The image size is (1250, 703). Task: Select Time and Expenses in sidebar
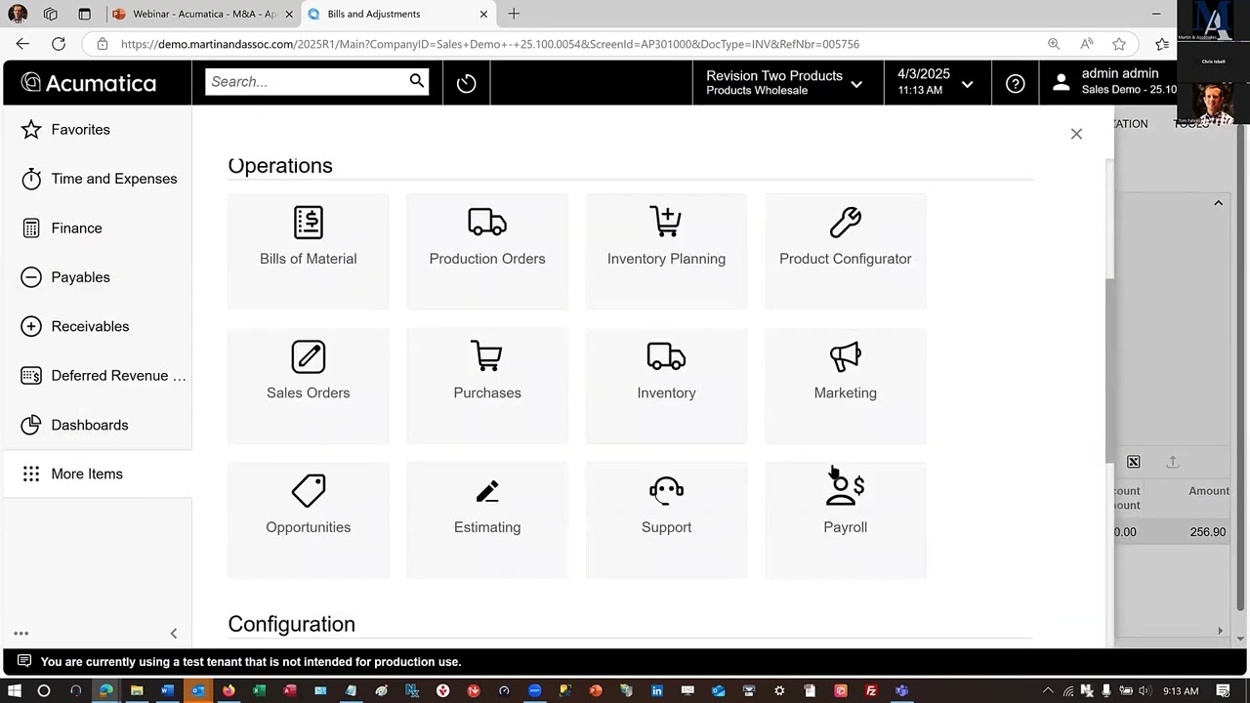click(97, 179)
